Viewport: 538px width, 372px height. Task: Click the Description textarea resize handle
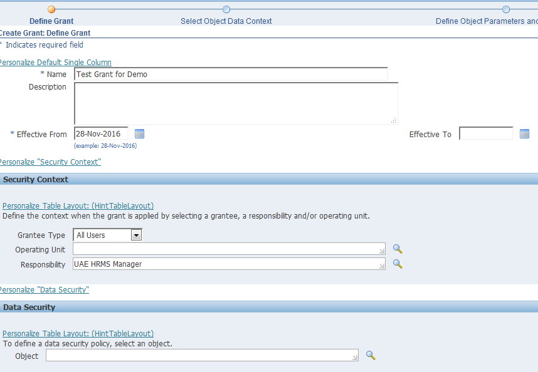click(394, 120)
